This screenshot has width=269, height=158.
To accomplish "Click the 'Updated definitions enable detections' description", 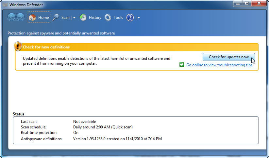I will pos(96,61).
